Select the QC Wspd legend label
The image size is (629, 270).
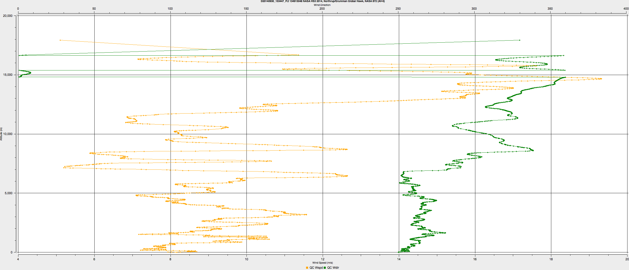[x=316, y=268]
